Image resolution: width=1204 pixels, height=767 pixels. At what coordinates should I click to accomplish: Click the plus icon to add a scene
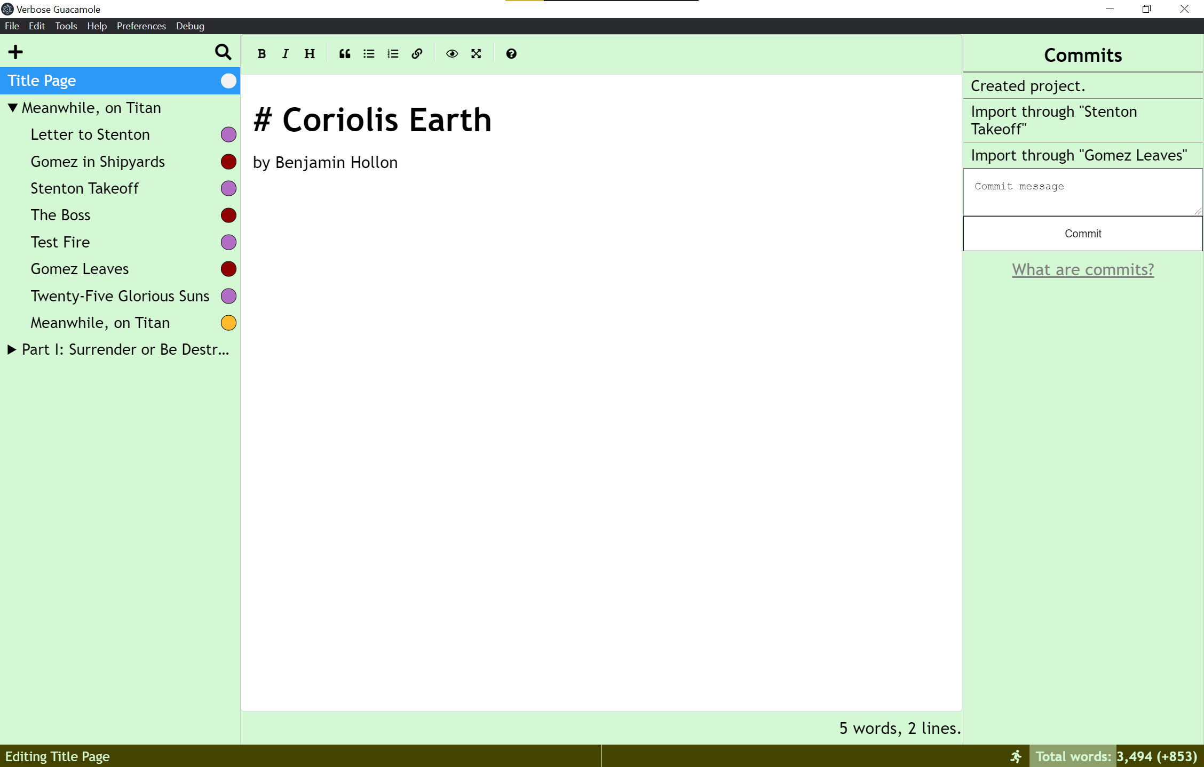pos(15,52)
